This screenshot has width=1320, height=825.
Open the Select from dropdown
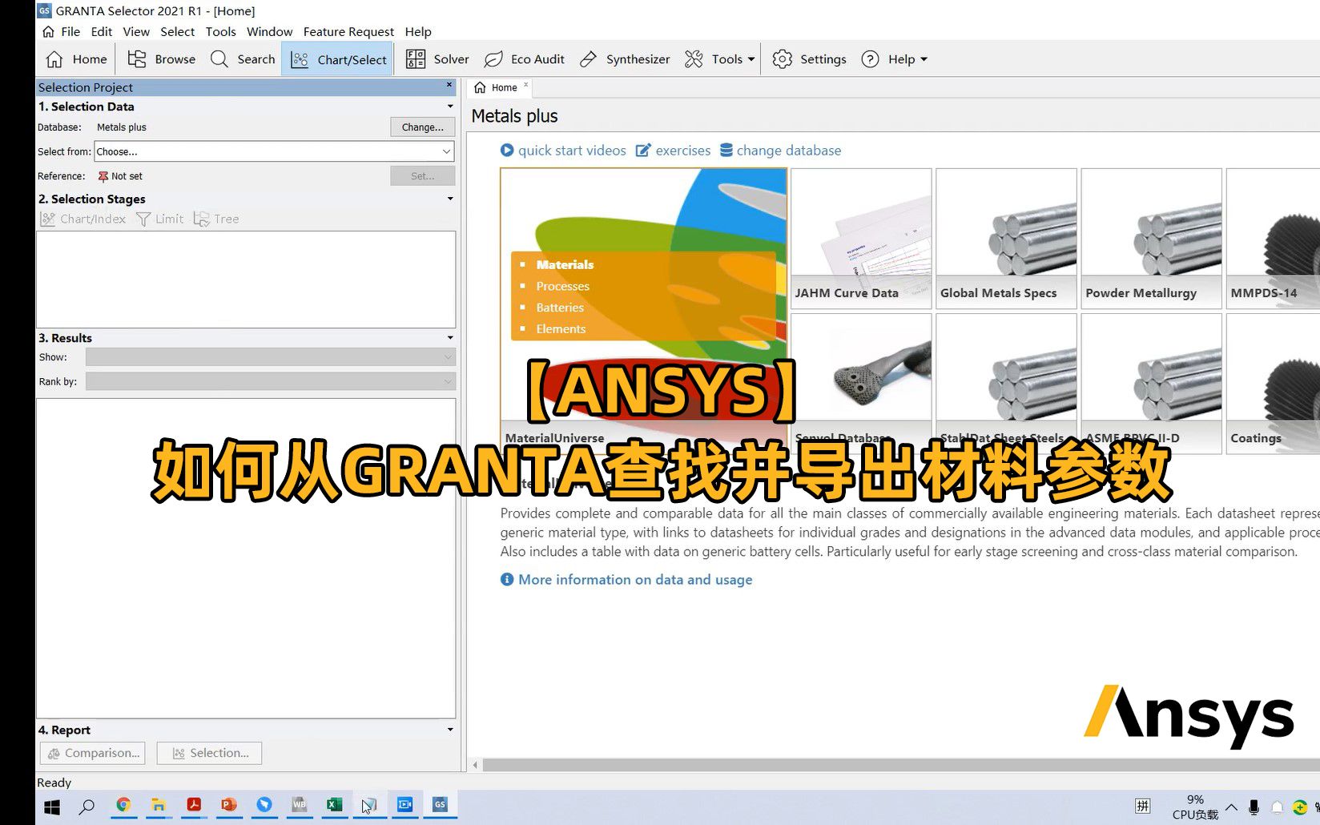(274, 151)
